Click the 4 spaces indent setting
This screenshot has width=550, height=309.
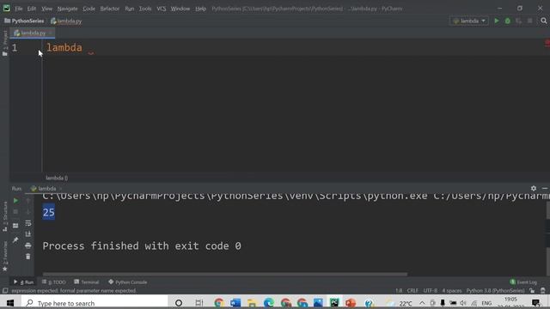pos(452,291)
